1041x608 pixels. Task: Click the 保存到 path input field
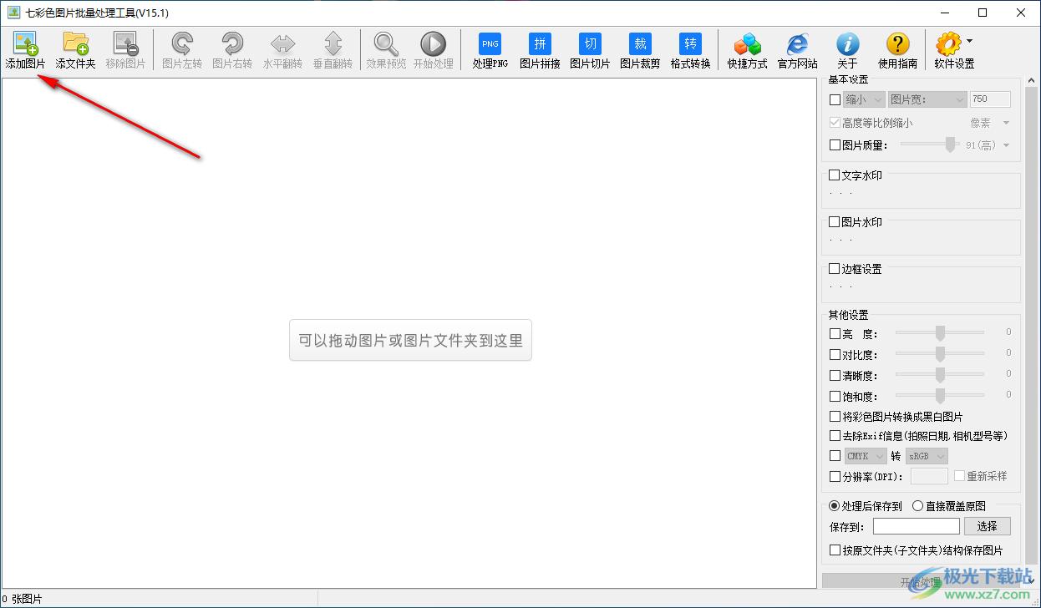coord(916,526)
